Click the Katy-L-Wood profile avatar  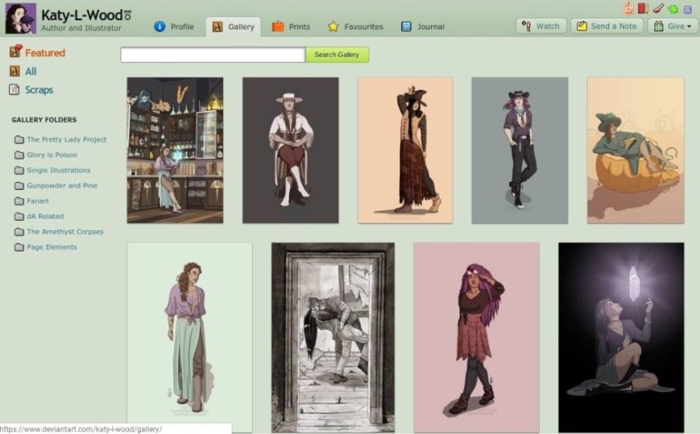click(x=21, y=18)
